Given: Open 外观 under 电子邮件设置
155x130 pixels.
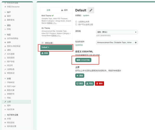Looking at the screenshot, I should coord(9,119).
